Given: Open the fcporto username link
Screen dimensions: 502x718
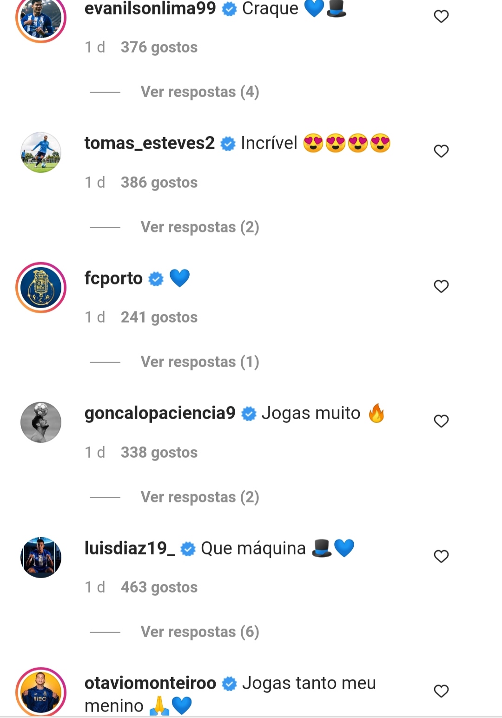Looking at the screenshot, I should [113, 278].
